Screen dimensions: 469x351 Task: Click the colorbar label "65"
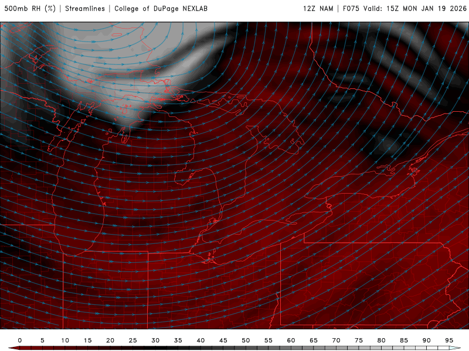tap(314, 340)
